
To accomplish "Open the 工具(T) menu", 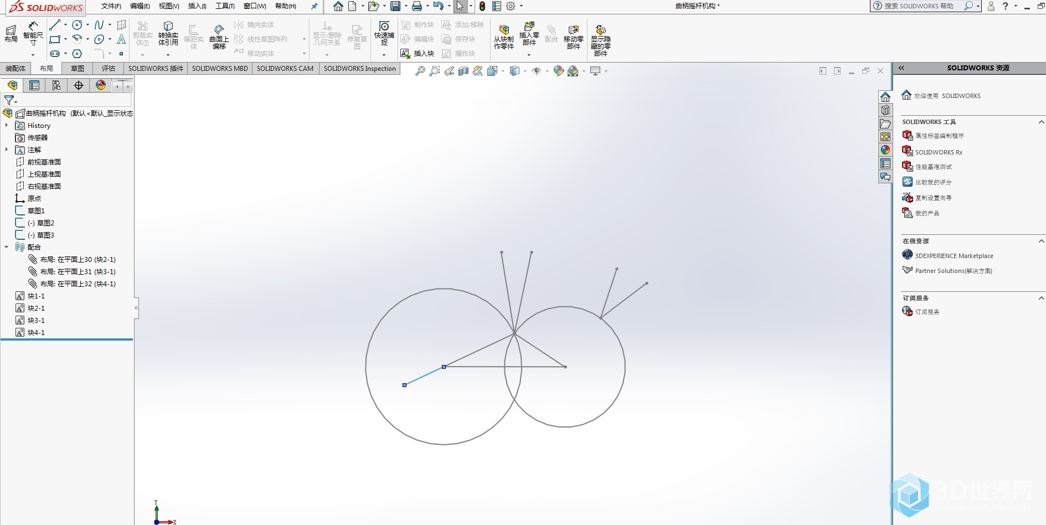I will point(225,6).
